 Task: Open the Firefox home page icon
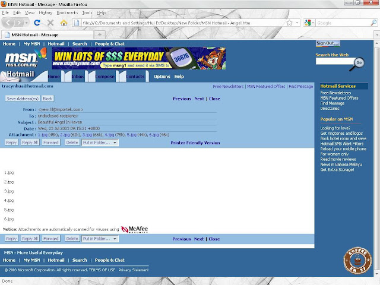(x=64, y=23)
